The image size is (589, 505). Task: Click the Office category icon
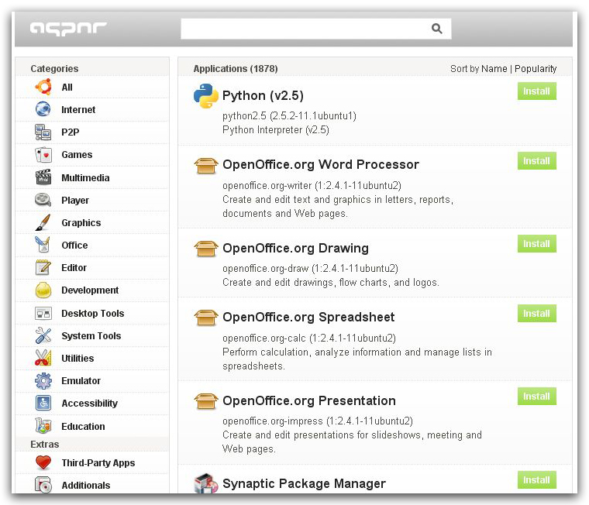43,245
